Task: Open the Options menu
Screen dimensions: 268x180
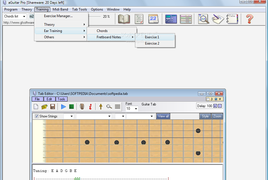Action: tap(97, 9)
